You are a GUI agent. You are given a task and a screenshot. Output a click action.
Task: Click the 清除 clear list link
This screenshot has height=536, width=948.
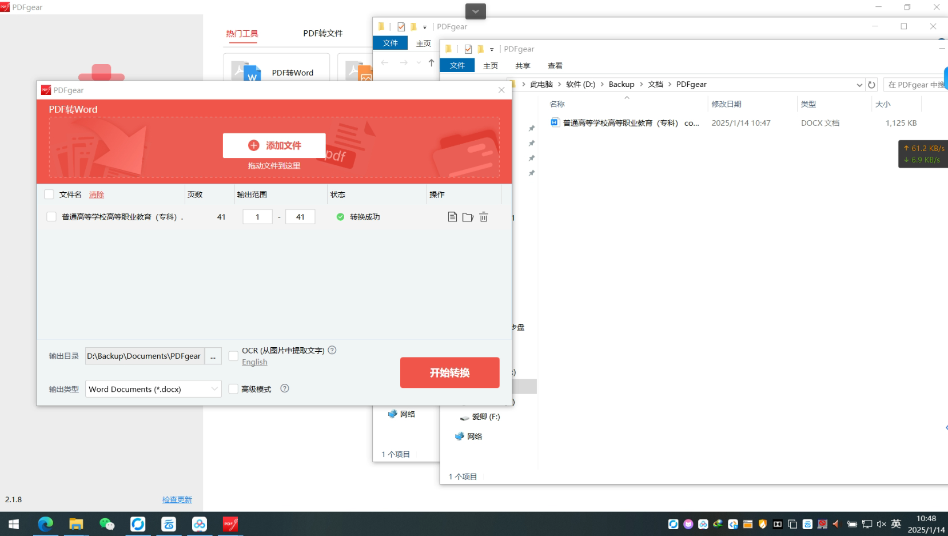[x=97, y=194]
